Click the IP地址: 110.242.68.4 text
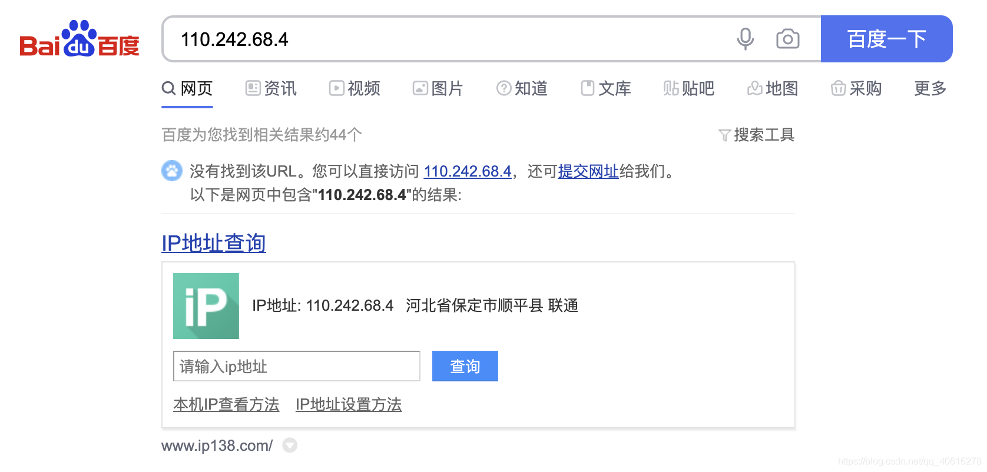Image resolution: width=987 pixels, height=472 pixels. [x=323, y=305]
